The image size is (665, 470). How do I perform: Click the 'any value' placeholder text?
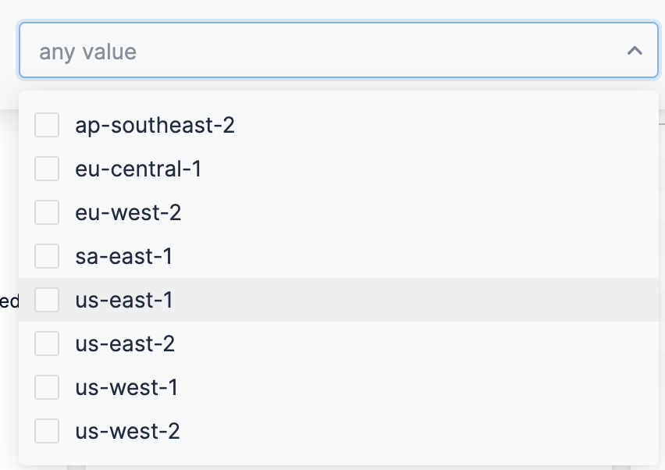pos(87,52)
